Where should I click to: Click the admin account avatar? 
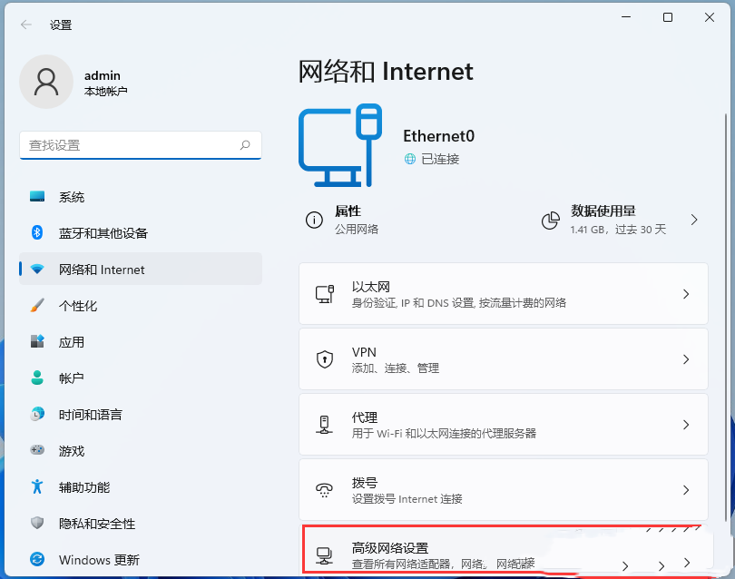[46, 82]
